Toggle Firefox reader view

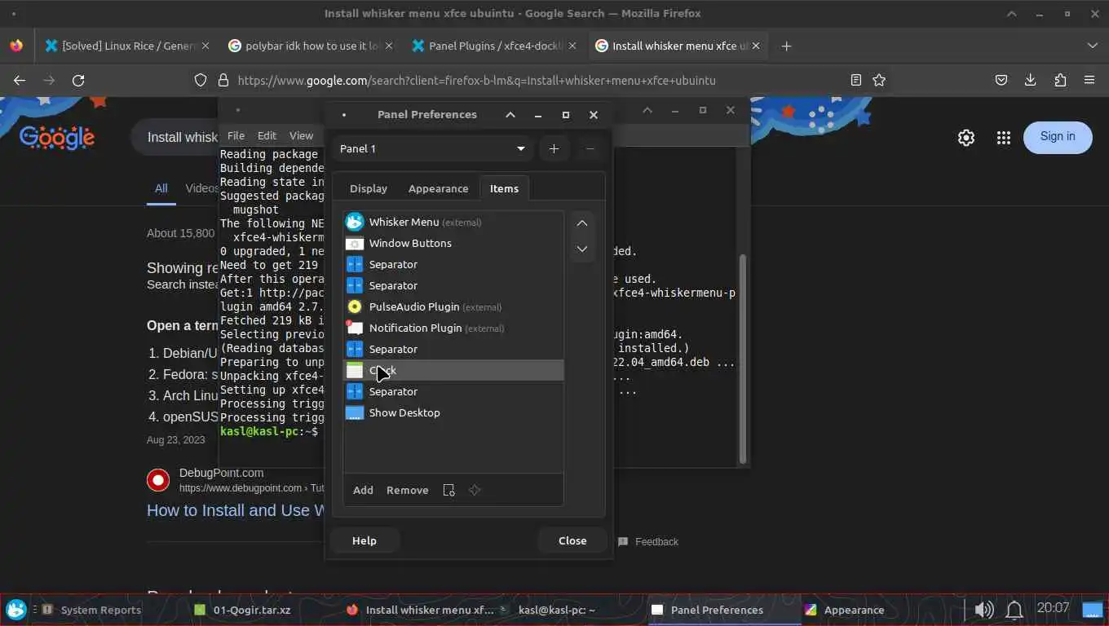coord(855,80)
